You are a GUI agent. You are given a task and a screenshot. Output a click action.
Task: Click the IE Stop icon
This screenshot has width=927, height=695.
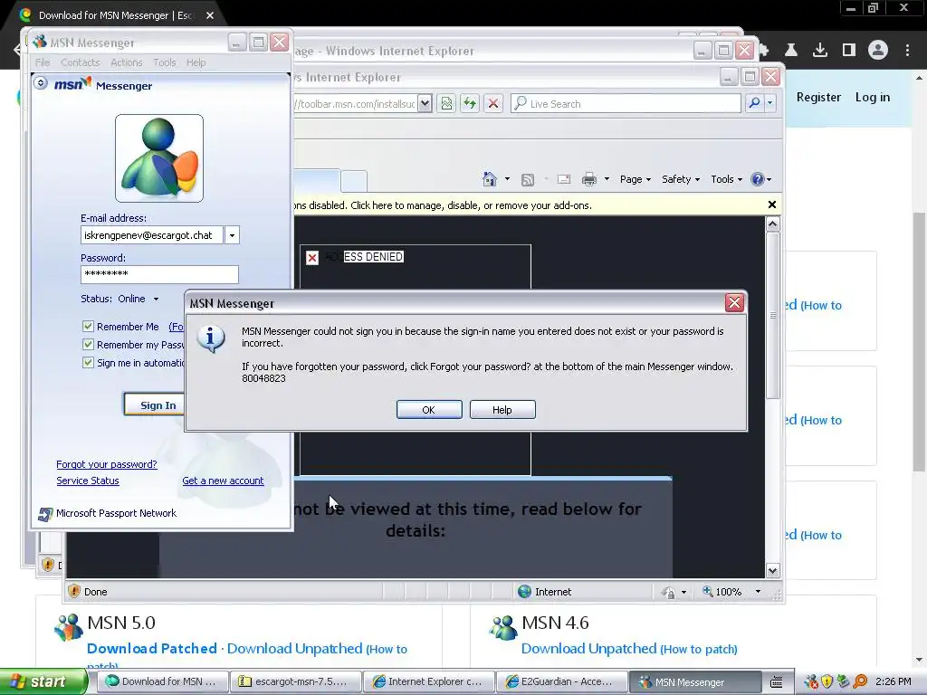[x=493, y=103]
